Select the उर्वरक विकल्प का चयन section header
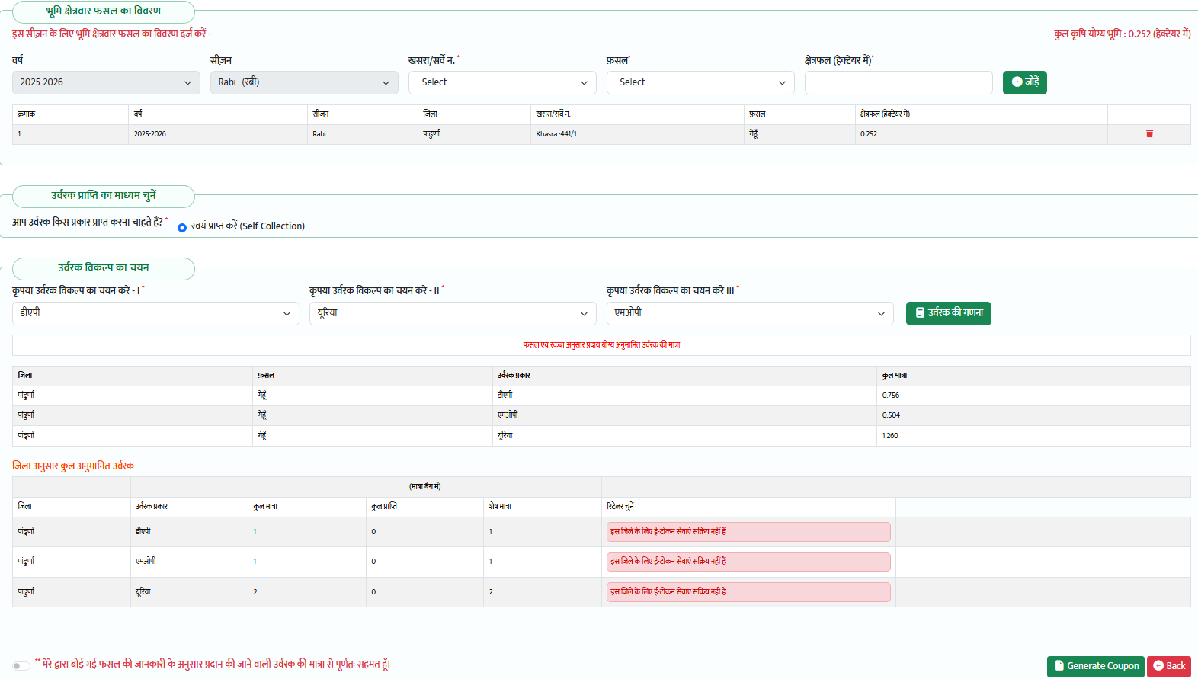This screenshot has height=679, width=1198. click(104, 268)
